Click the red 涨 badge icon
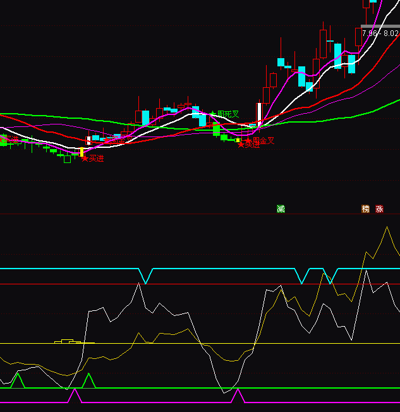The width and height of the screenshot is (400, 412). click(379, 209)
